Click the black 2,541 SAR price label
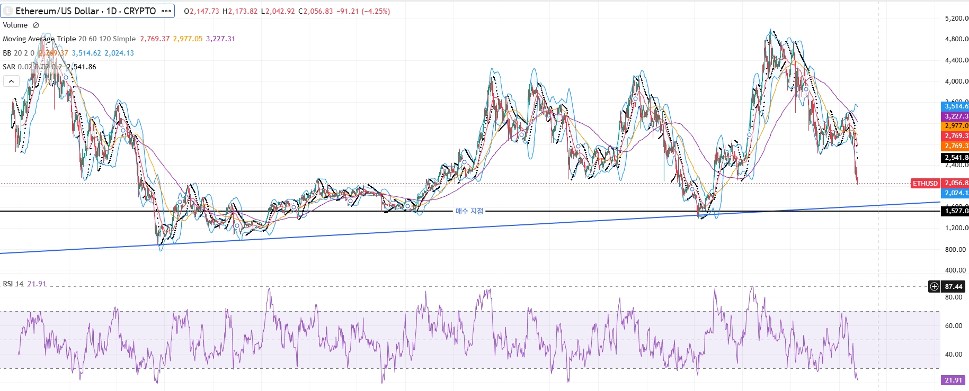This screenshot has height=391, width=969. pos(955,157)
